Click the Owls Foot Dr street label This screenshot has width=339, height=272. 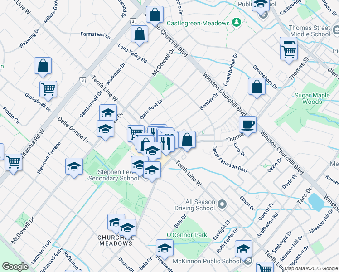(x=151, y=110)
